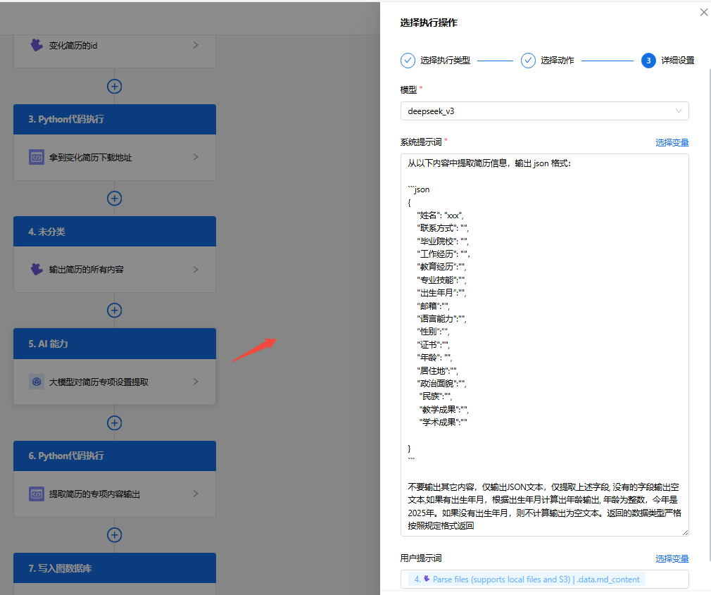Click the checkmark circle for 选择执行类型
Screen dimensions: 711x595
[408, 61]
